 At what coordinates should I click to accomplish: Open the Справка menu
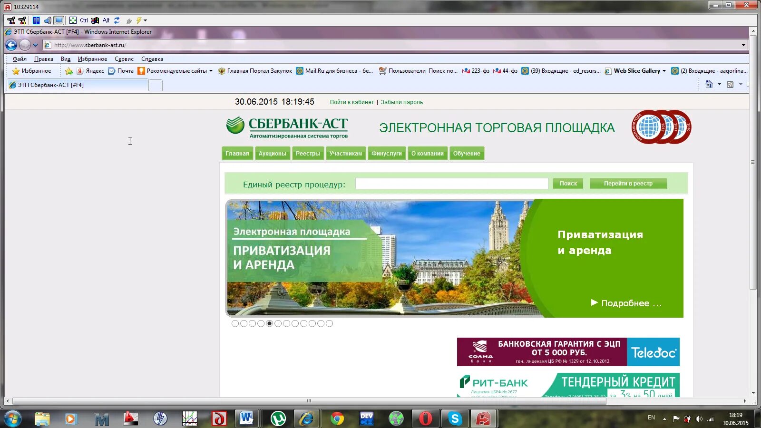click(152, 59)
